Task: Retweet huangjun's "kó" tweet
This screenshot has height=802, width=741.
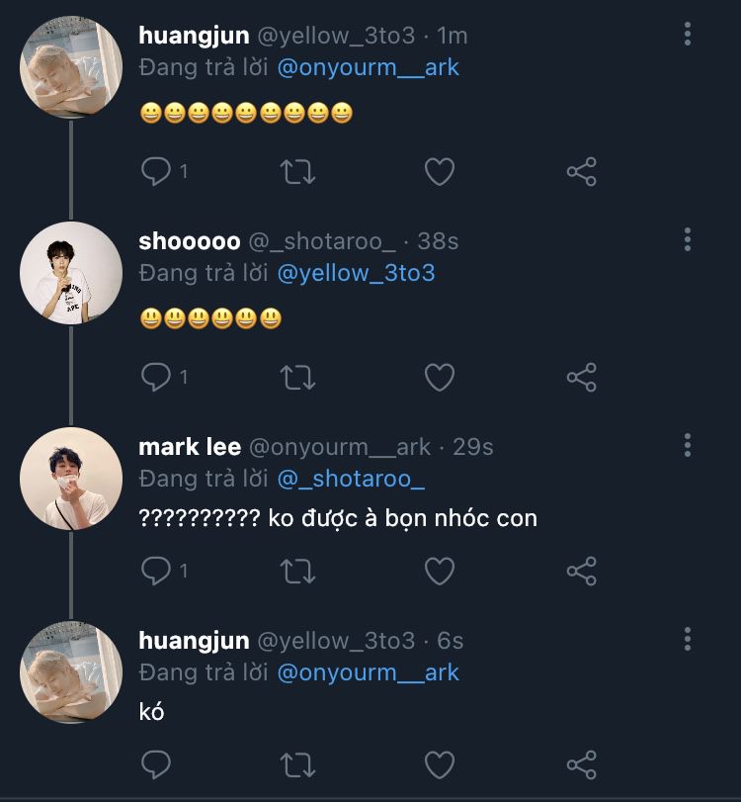Action: click(298, 764)
